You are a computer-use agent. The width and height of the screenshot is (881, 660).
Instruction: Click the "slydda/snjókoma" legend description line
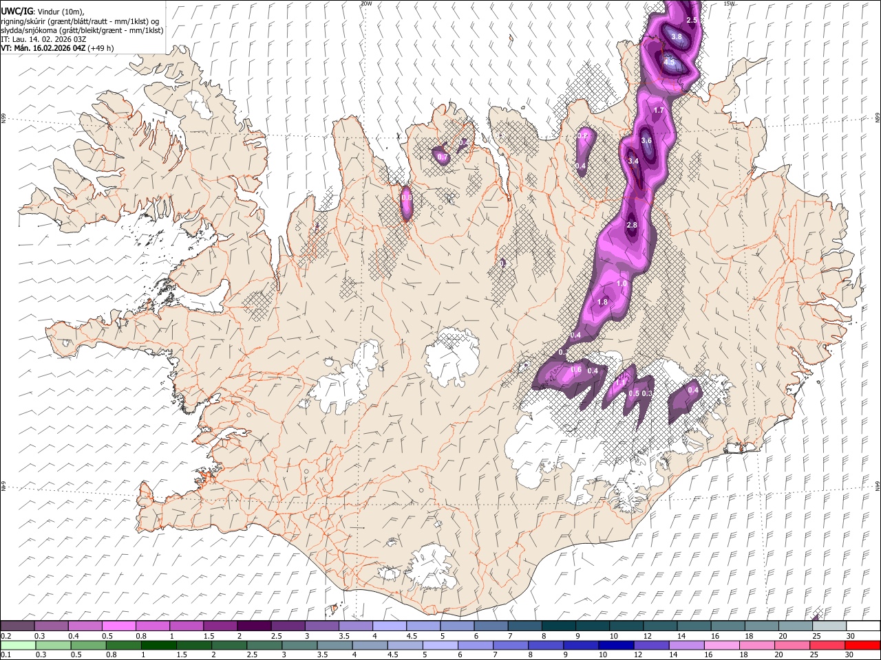[x=82, y=30]
